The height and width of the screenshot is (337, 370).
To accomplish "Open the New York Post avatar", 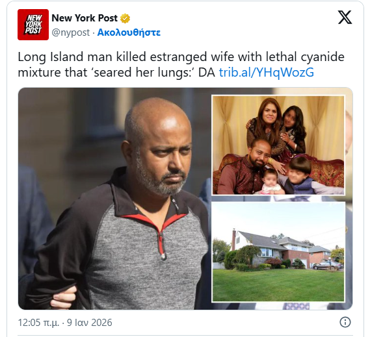I will (x=33, y=25).
